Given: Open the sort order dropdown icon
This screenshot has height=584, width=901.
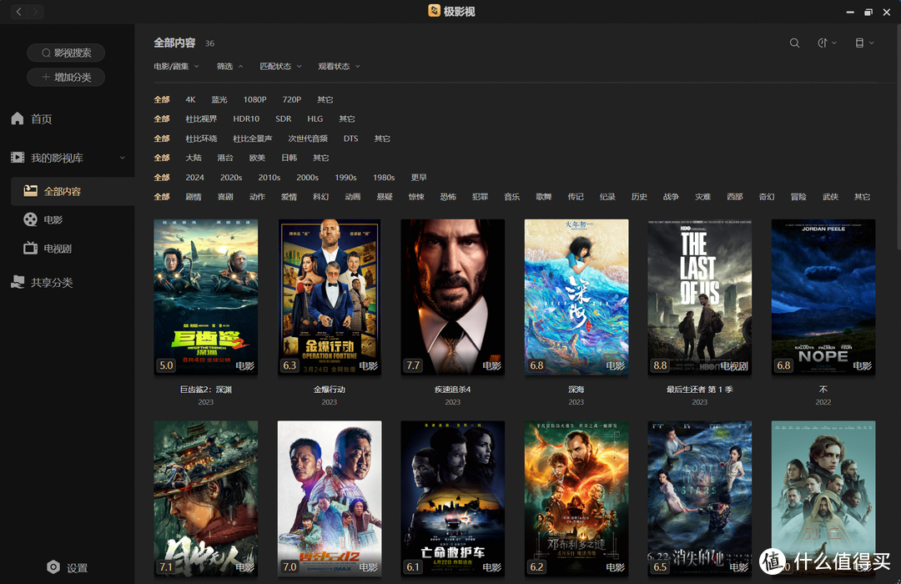Looking at the screenshot, I should [826, 43].
